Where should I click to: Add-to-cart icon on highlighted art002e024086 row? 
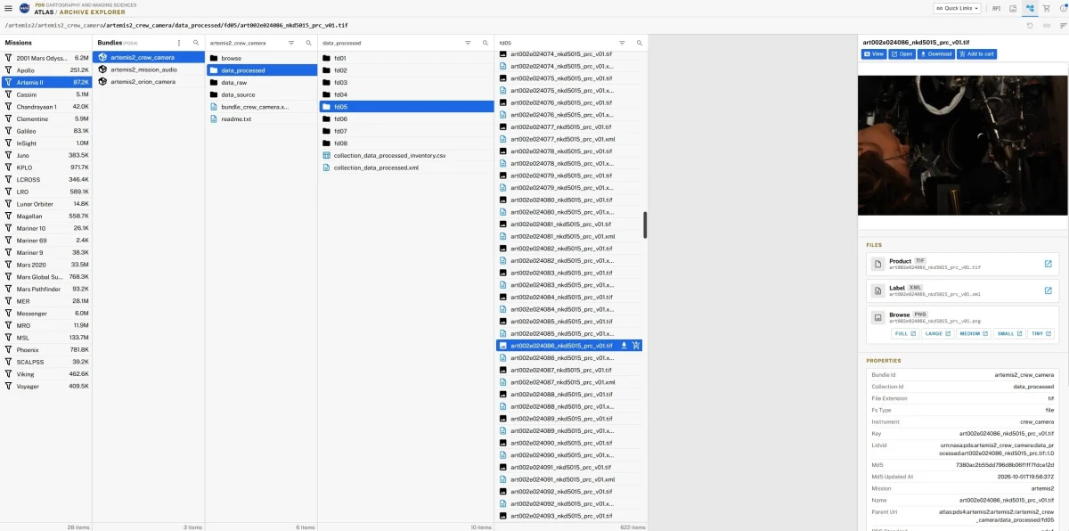point(636,346)
